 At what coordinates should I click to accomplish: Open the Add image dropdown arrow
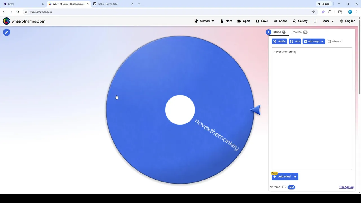[x=322, y=41]
